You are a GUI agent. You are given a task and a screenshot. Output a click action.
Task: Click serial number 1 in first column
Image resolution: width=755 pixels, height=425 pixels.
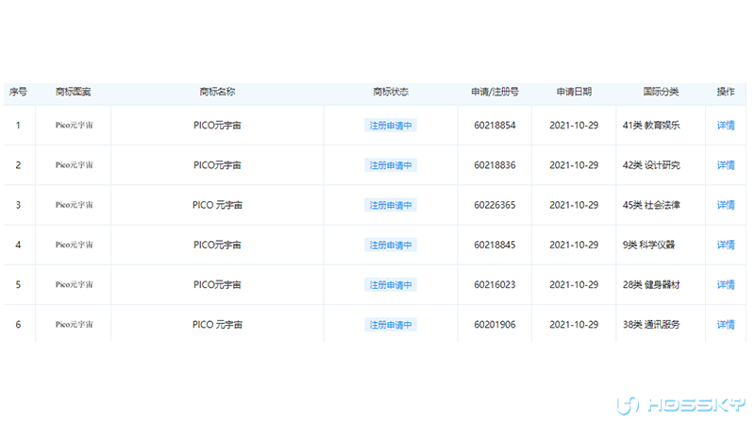point(18,126)
